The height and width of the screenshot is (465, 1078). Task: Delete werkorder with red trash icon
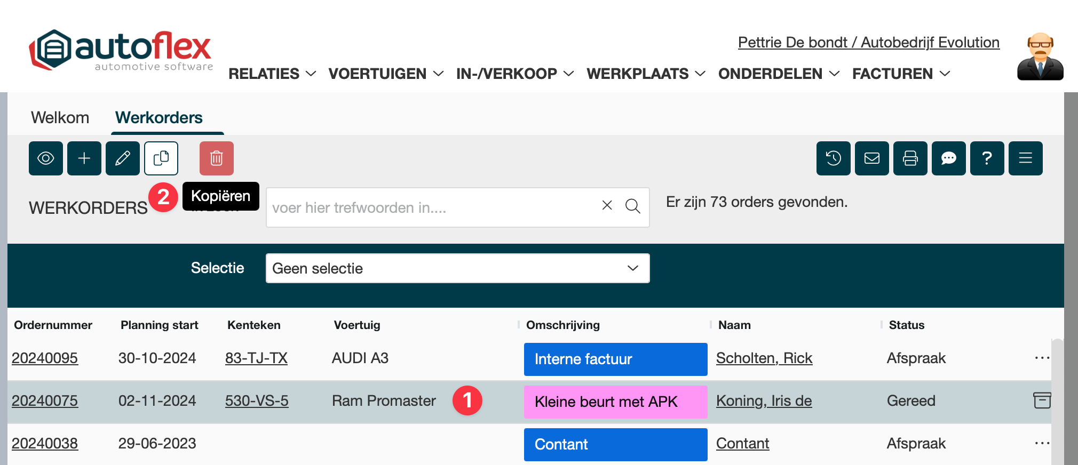click(217, 158)
